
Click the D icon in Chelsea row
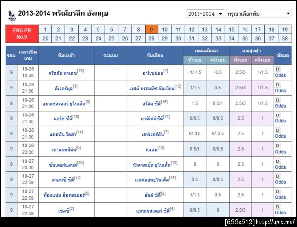278,207
